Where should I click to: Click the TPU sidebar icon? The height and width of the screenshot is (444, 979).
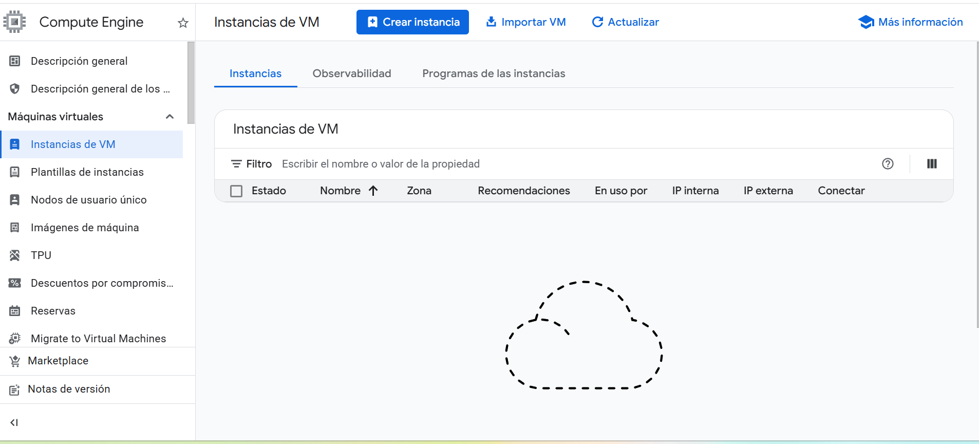(15, 255)
